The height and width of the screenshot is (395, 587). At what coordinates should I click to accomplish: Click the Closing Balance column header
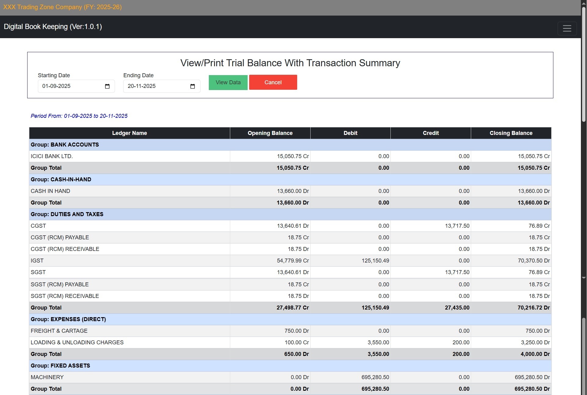click(x=511, y=133)
